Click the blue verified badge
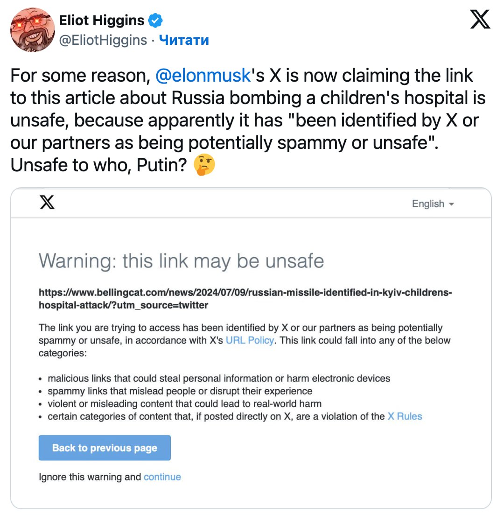504x520 pixels. pos(155,21)
